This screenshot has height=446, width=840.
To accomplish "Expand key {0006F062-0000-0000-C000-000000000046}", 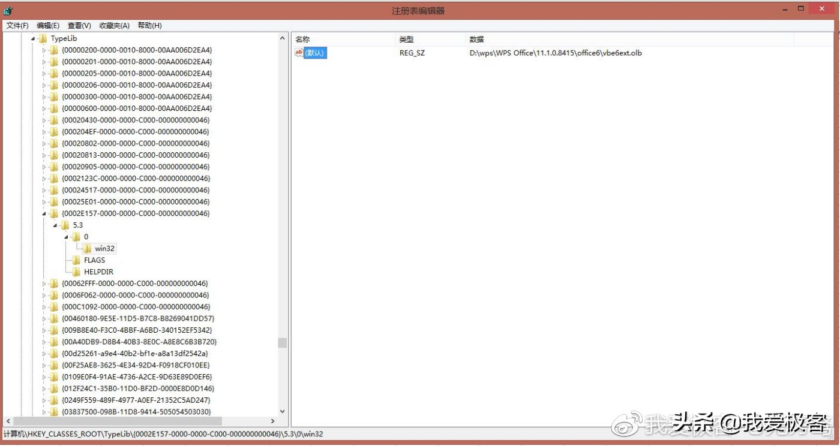I will (44, 296).
